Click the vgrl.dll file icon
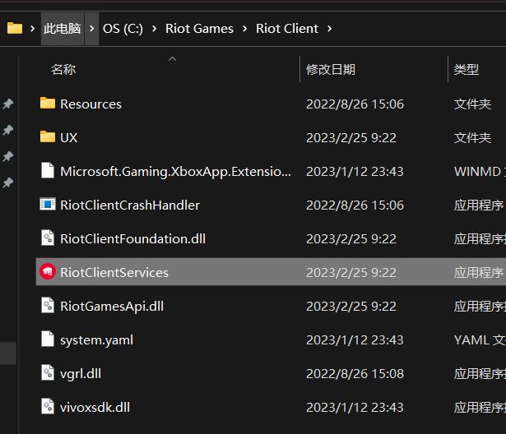This screenshot has height=434, width=506. [x=48, y=372]
